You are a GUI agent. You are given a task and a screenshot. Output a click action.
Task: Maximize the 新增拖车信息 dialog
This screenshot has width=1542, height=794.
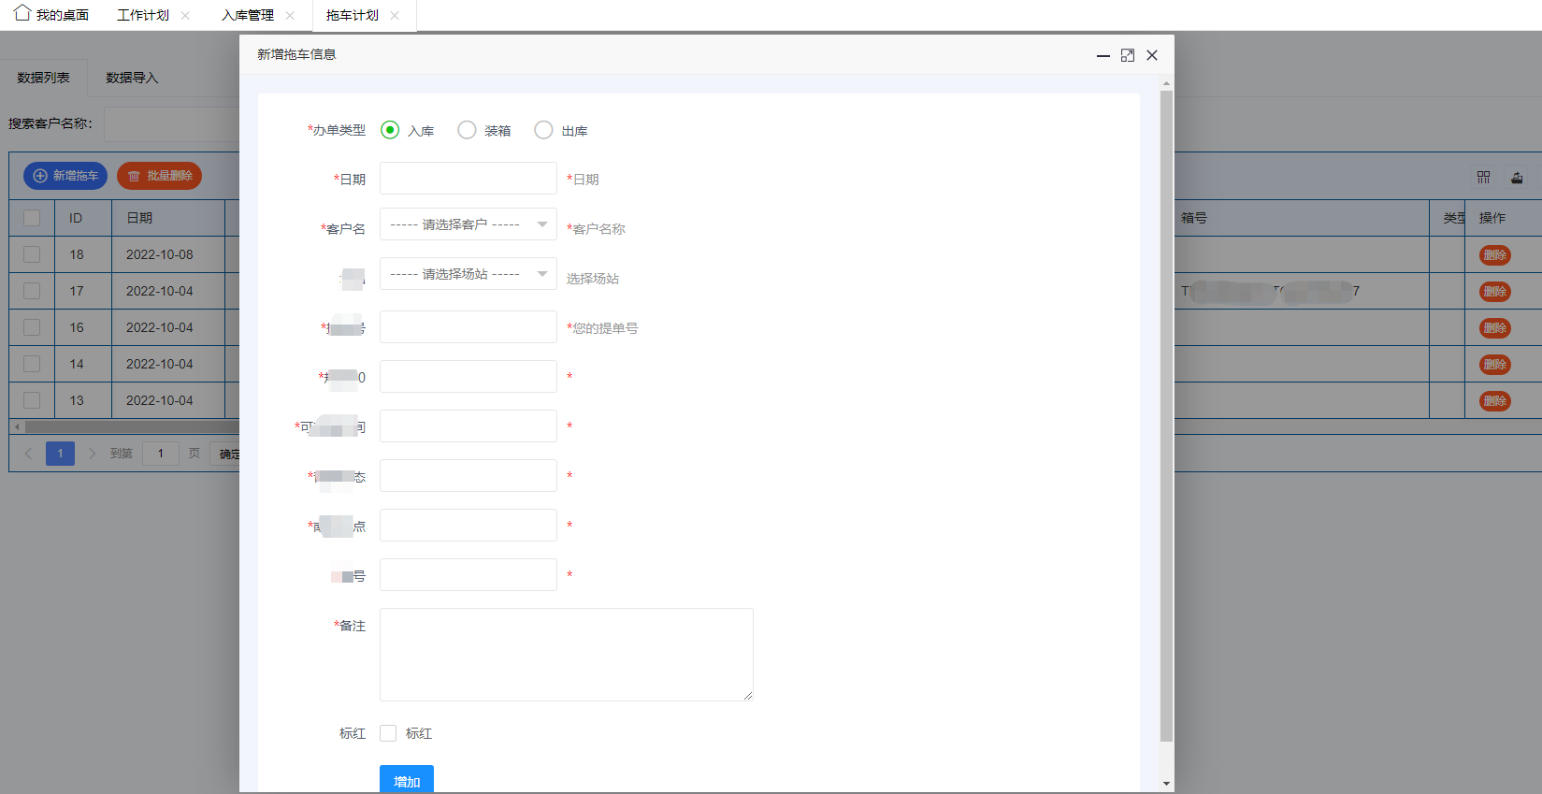coord(1128,55)
